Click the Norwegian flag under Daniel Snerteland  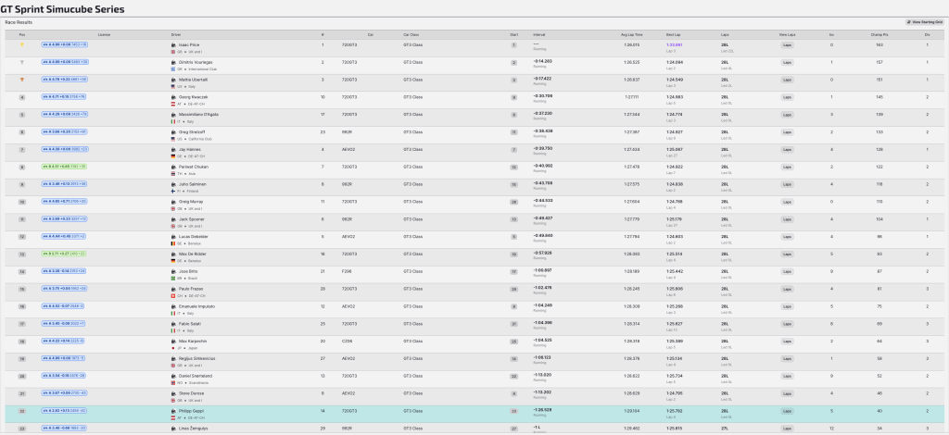173,383
